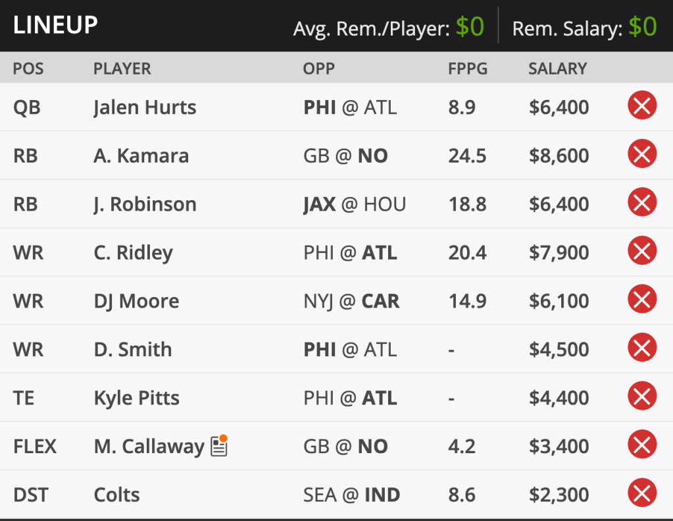Click the FPPG column header
The height and width of the screenshot is (521, 673).
coord(468,69)
